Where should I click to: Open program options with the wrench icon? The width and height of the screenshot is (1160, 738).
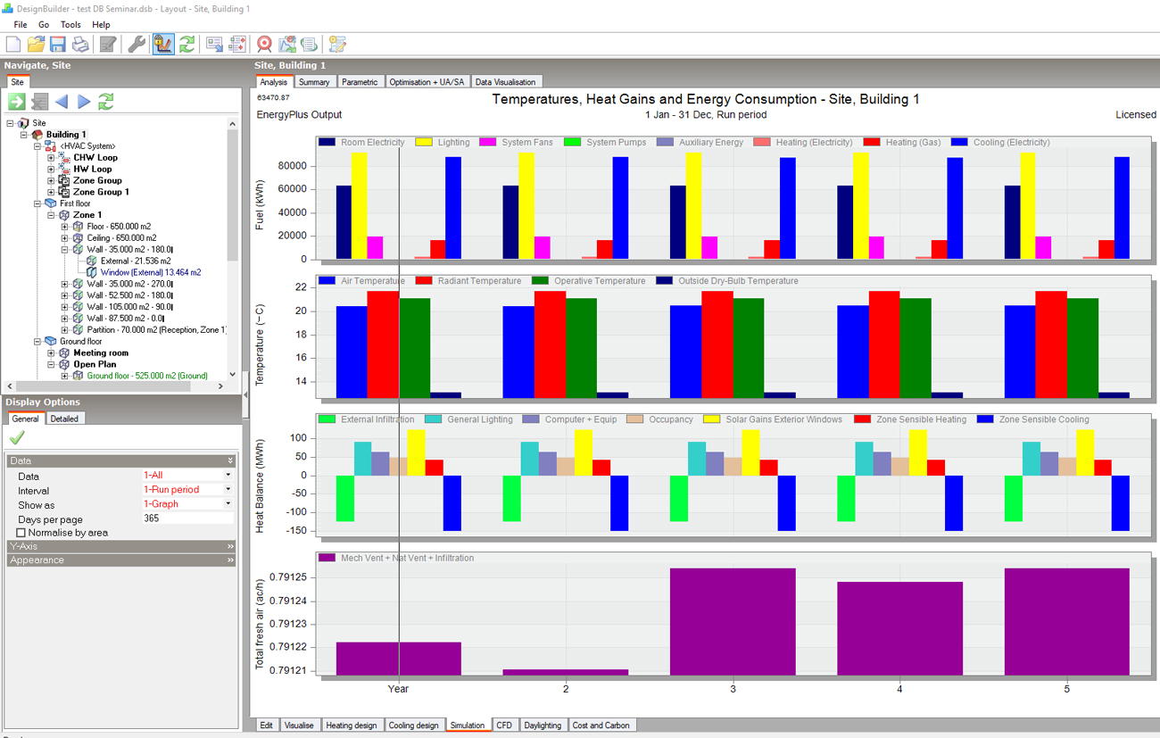[x=137, y=44]
